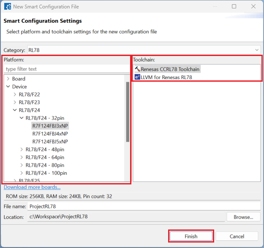The width and height of the screenshot is (264, 248).
Task: Click the ROM size info text
Action: click(x=59, y=196)
